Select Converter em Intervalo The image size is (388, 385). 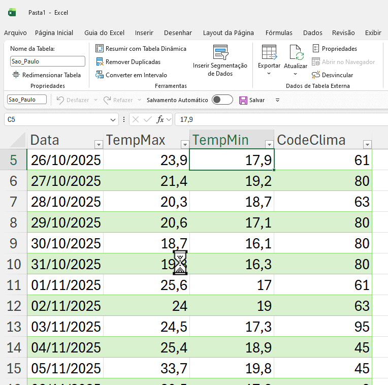136,75
